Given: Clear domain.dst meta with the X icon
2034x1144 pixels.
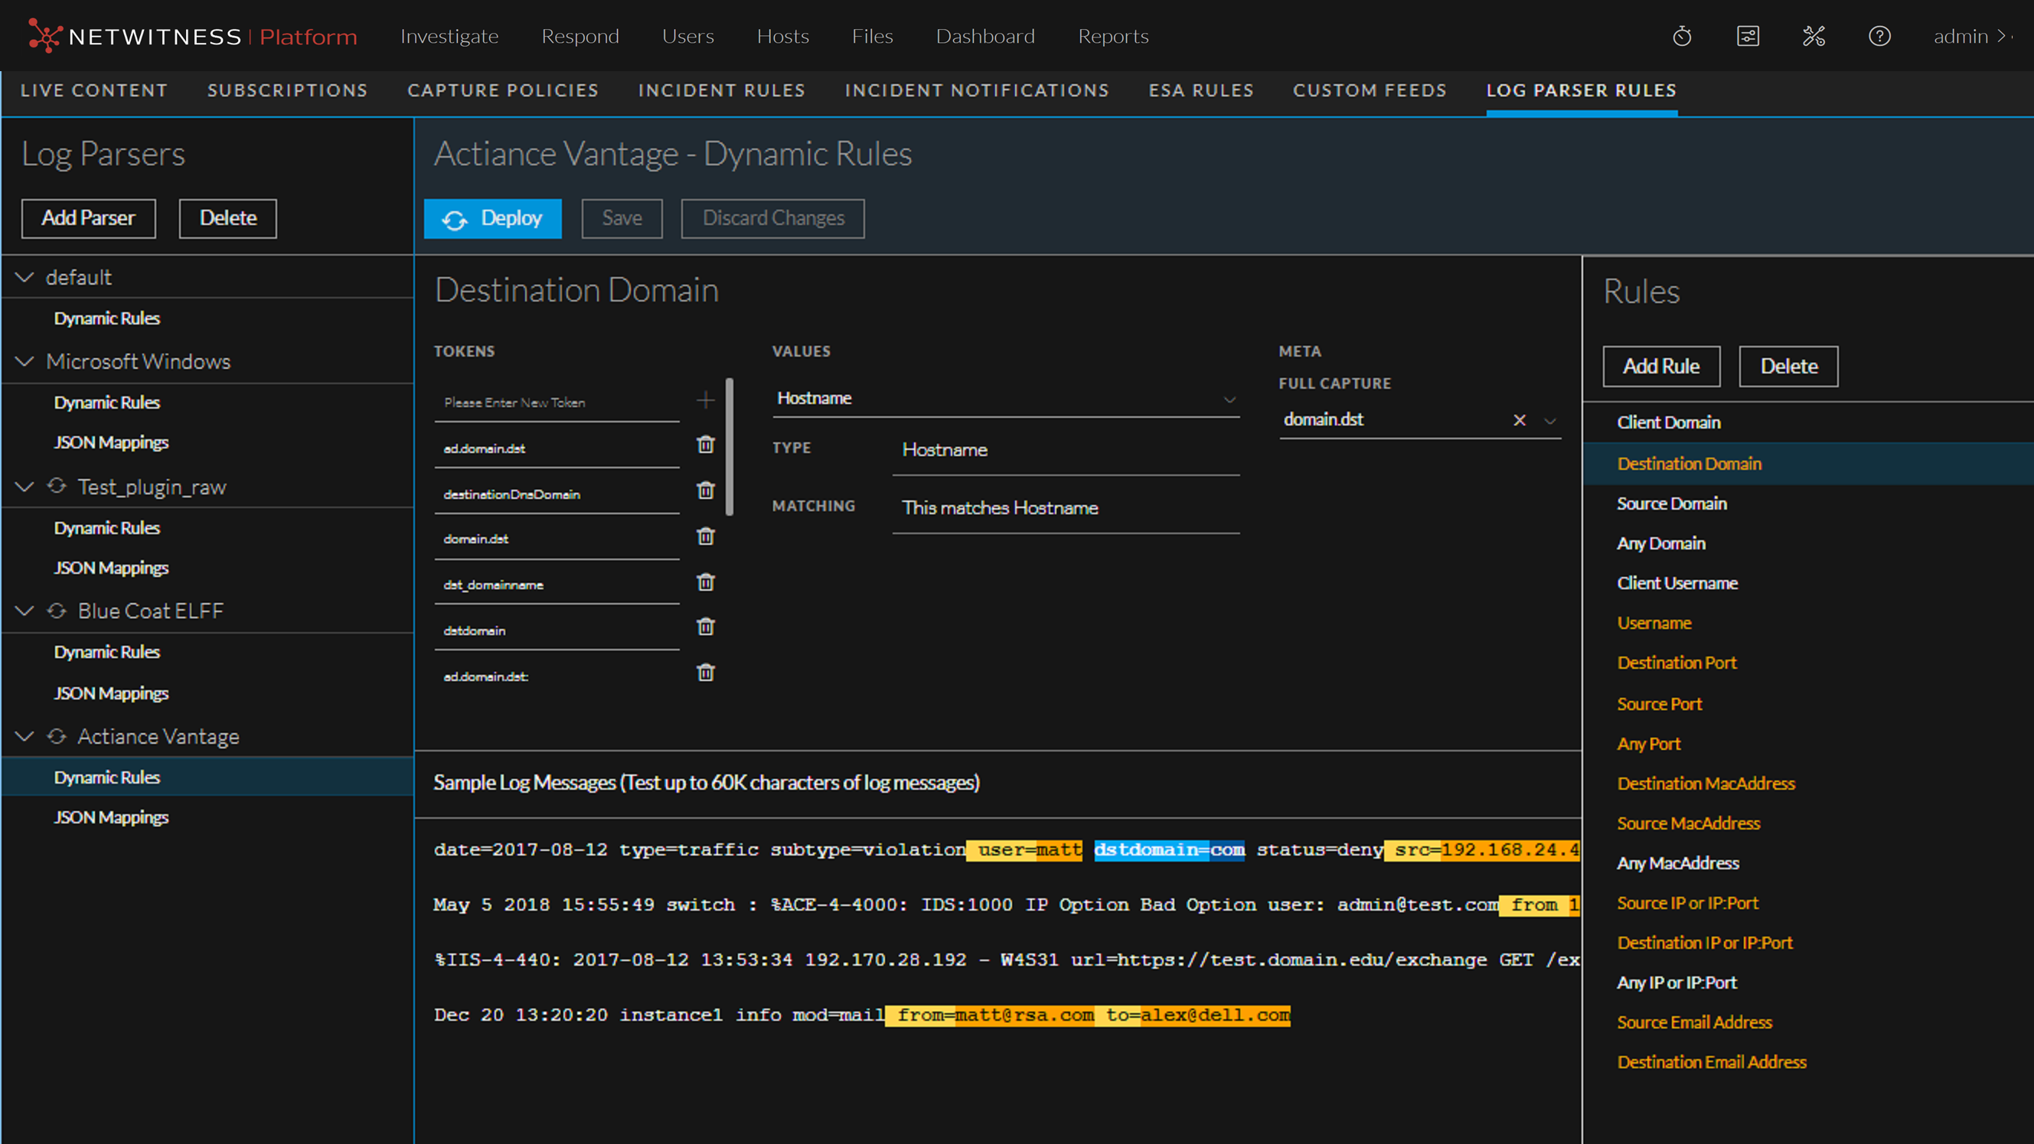Looking at the screenshot, I should pos(1519,420).
